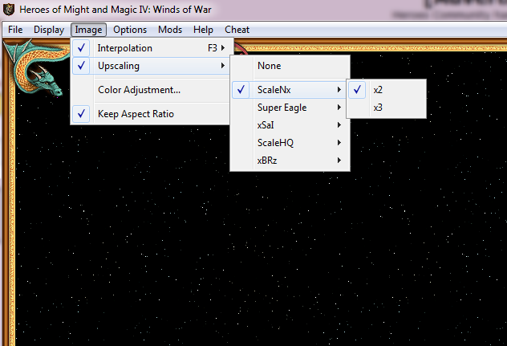
Task: Expand the ScaleHQ submenu arrow
Action: point(339,143)
